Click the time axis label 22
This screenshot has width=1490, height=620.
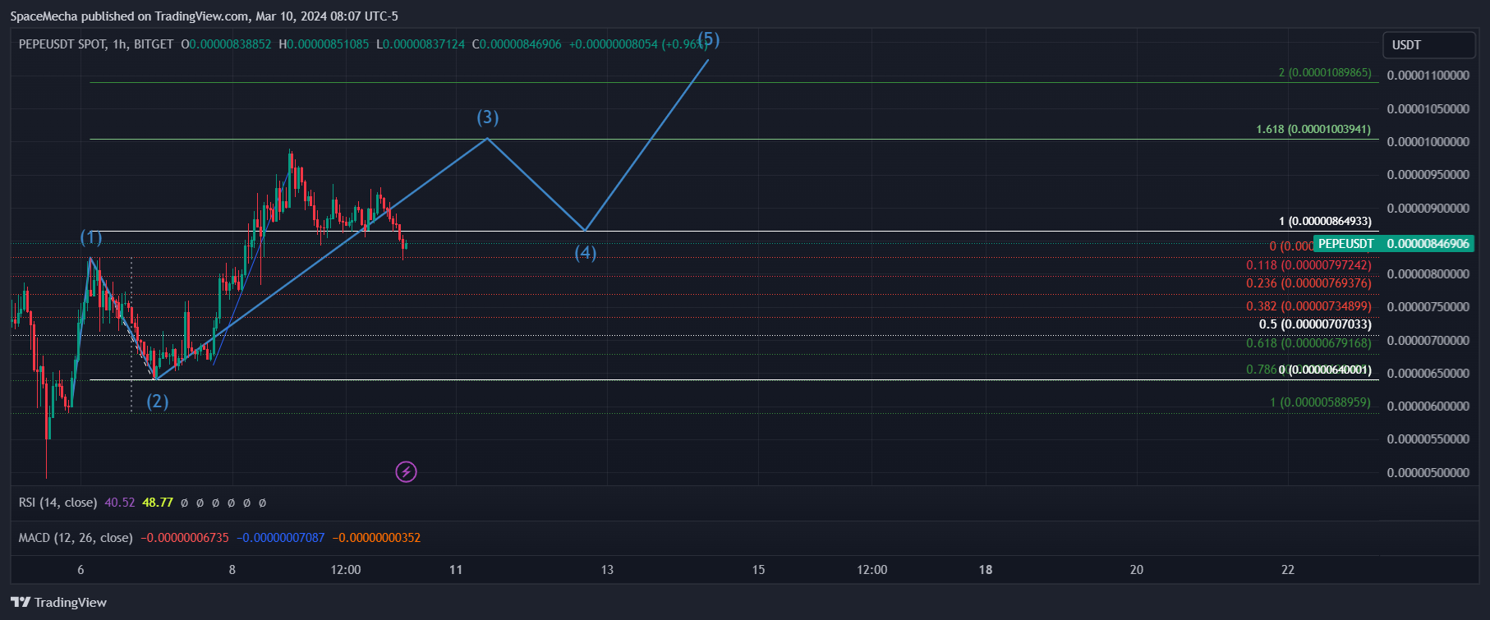[1288, 570]
